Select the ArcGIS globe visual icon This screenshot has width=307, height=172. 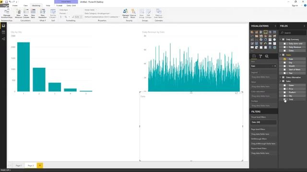pyautogui.click(x=274, y=47)
